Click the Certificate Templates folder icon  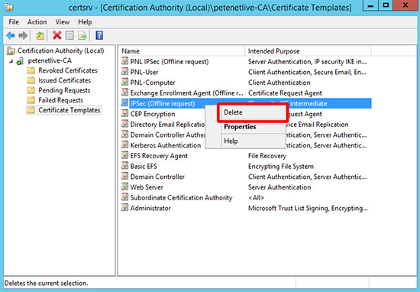coord(31,110)
